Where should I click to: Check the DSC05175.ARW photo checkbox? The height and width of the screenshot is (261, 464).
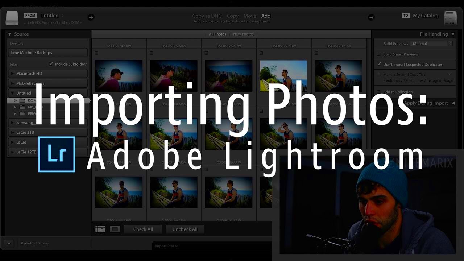click(x=151, y=53)
